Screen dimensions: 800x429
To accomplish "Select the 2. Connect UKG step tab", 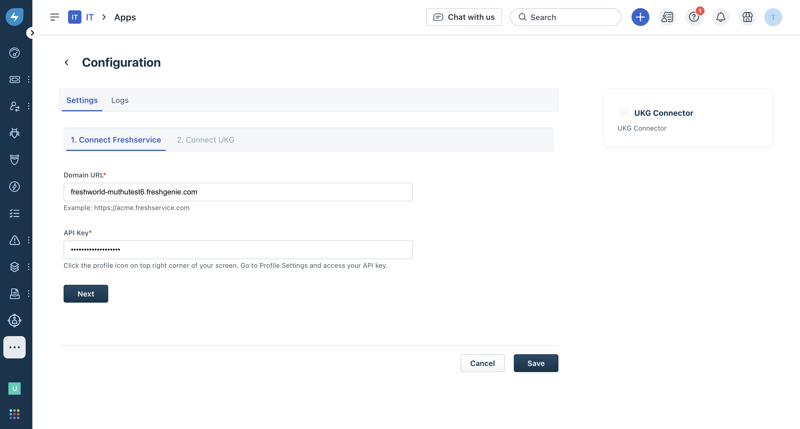I will coord(205,140).
